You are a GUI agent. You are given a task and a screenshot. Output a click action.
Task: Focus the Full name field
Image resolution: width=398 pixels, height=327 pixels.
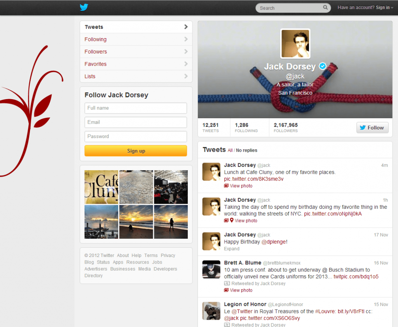[136, 108]
